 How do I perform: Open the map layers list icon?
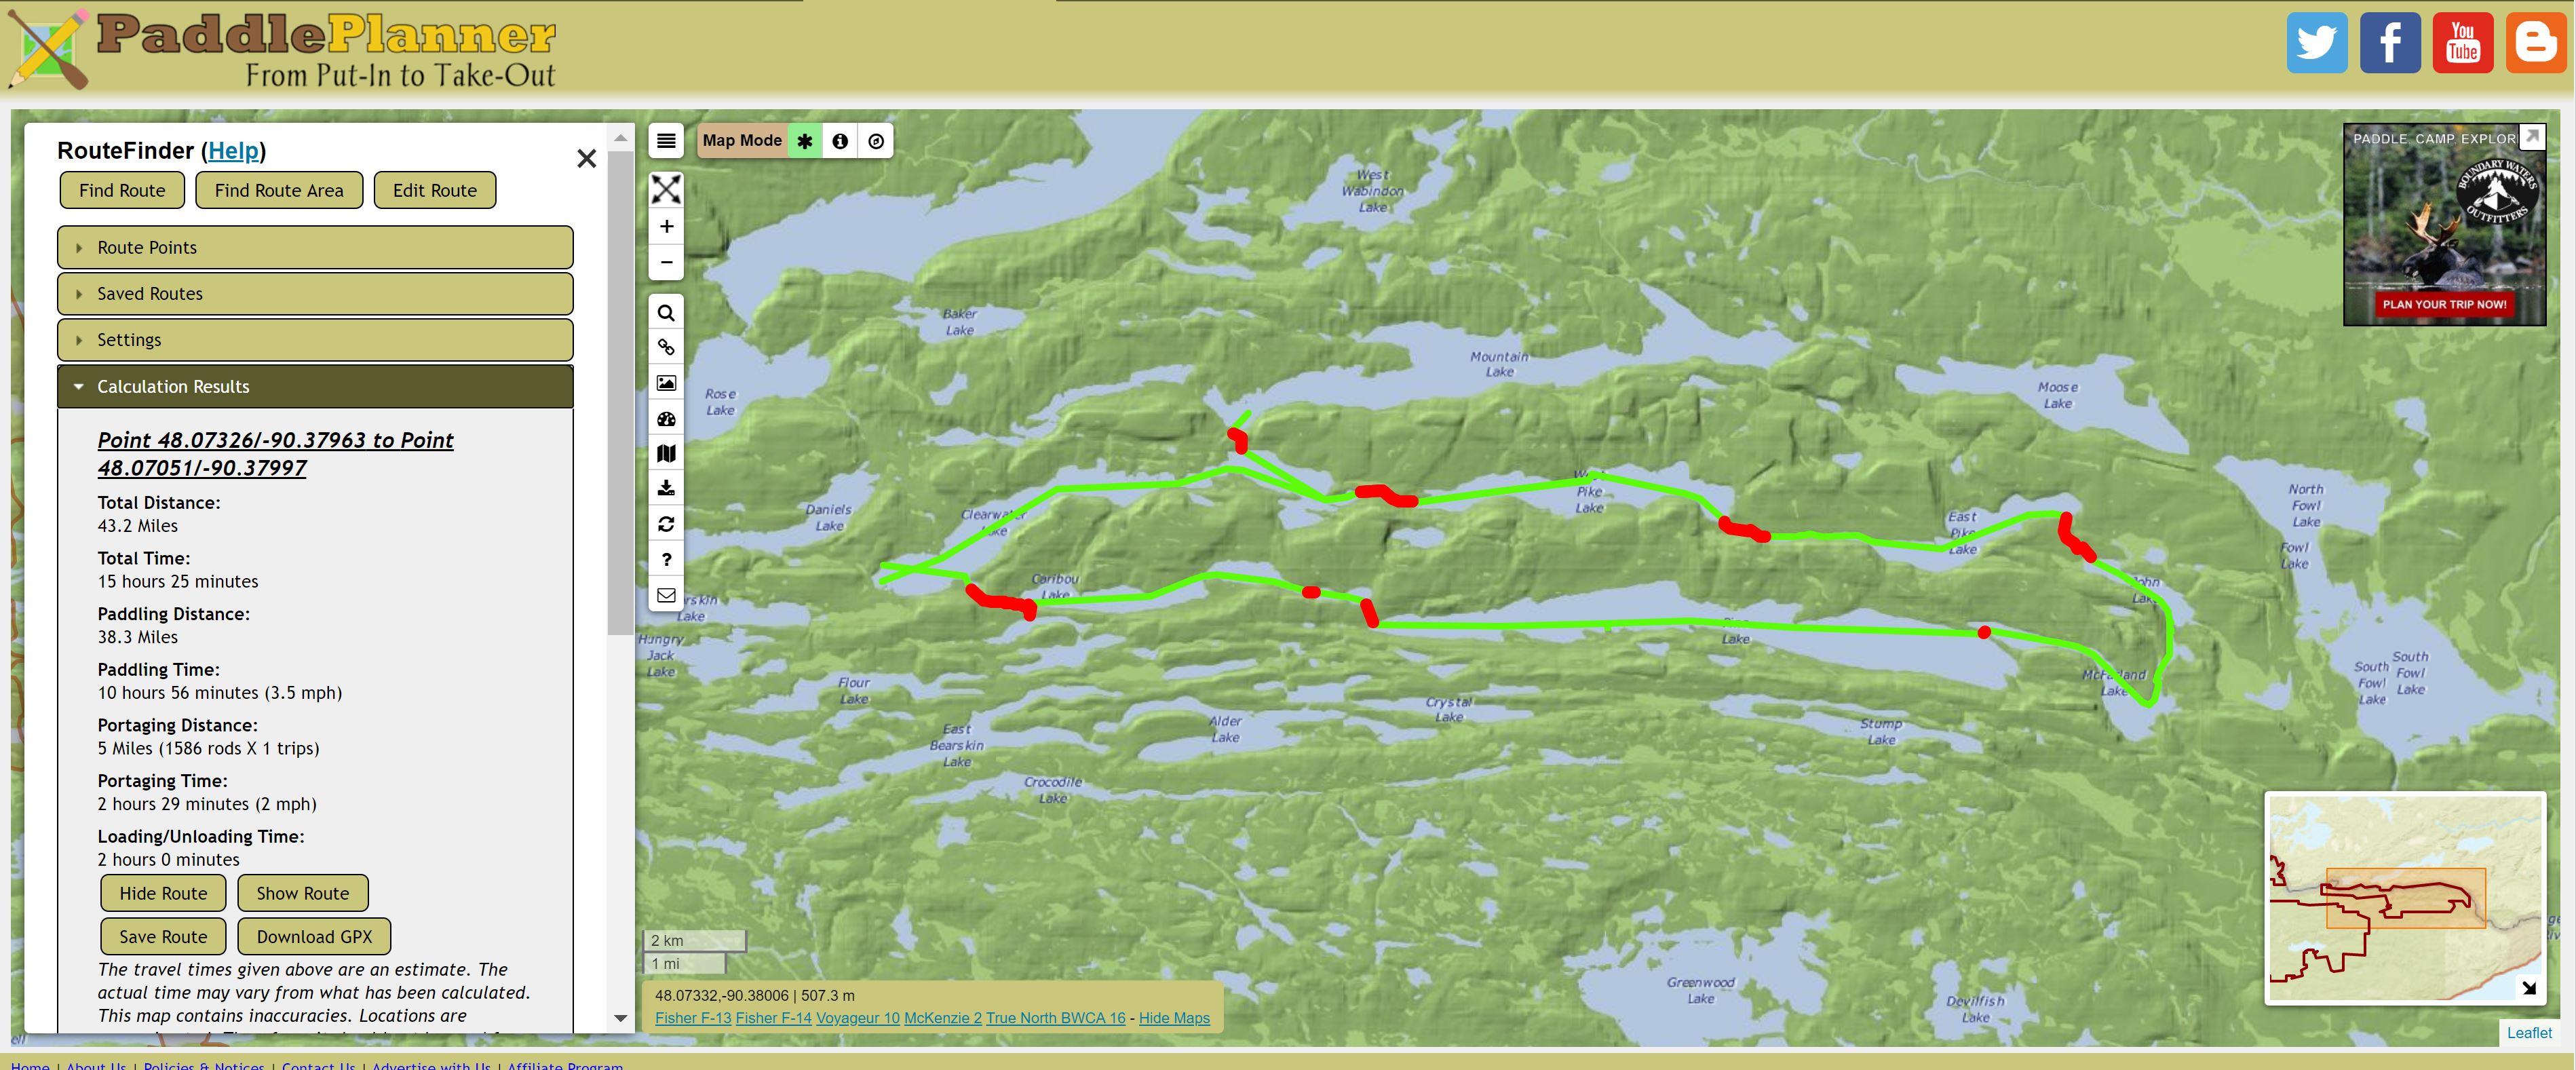click(x=666, y=141)
